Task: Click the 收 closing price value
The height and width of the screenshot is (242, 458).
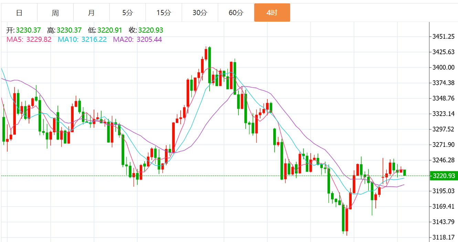Action: (x=151, y=31)
